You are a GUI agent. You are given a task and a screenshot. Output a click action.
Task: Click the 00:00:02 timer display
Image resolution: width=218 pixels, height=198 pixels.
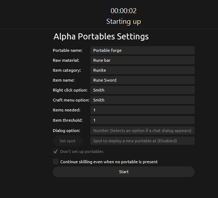point(123,11)
